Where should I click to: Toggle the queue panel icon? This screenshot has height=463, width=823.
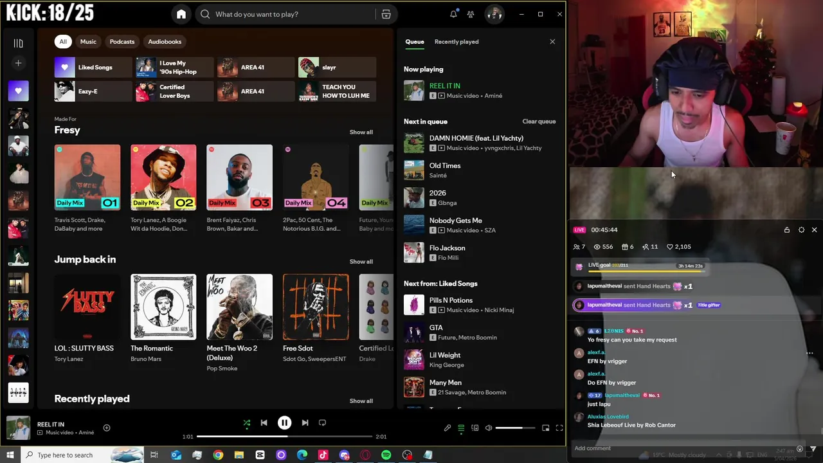point(461,428)
